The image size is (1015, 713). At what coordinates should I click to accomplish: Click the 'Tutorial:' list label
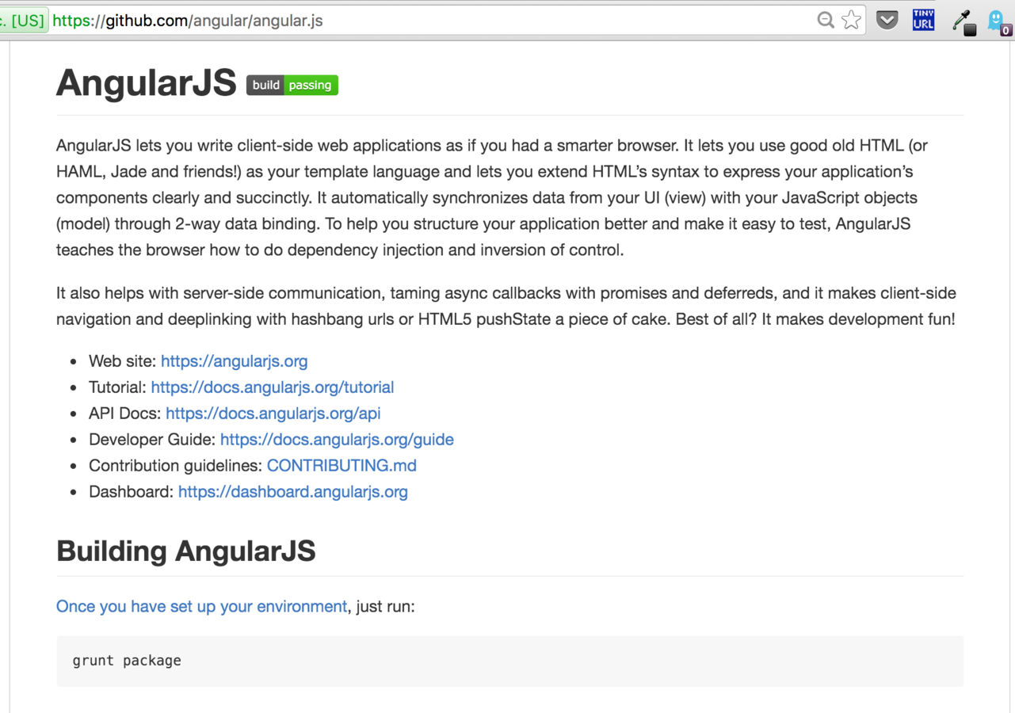pos(117,387)
